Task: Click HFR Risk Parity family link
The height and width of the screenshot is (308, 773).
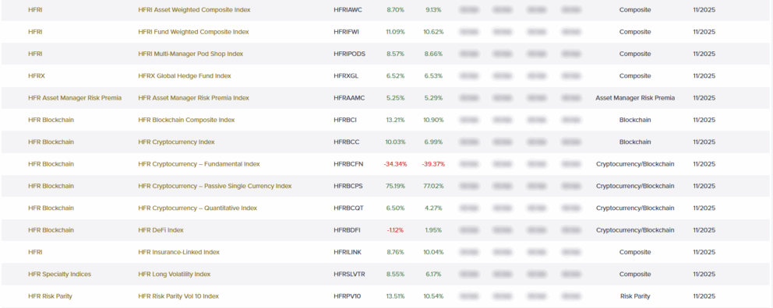Action: click(51, 296)
